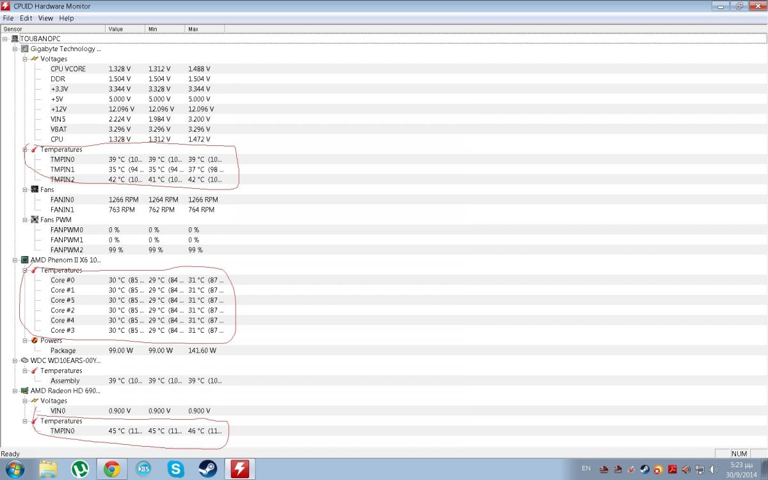Launch Google Chrome from the taskbar

point(112,469)
